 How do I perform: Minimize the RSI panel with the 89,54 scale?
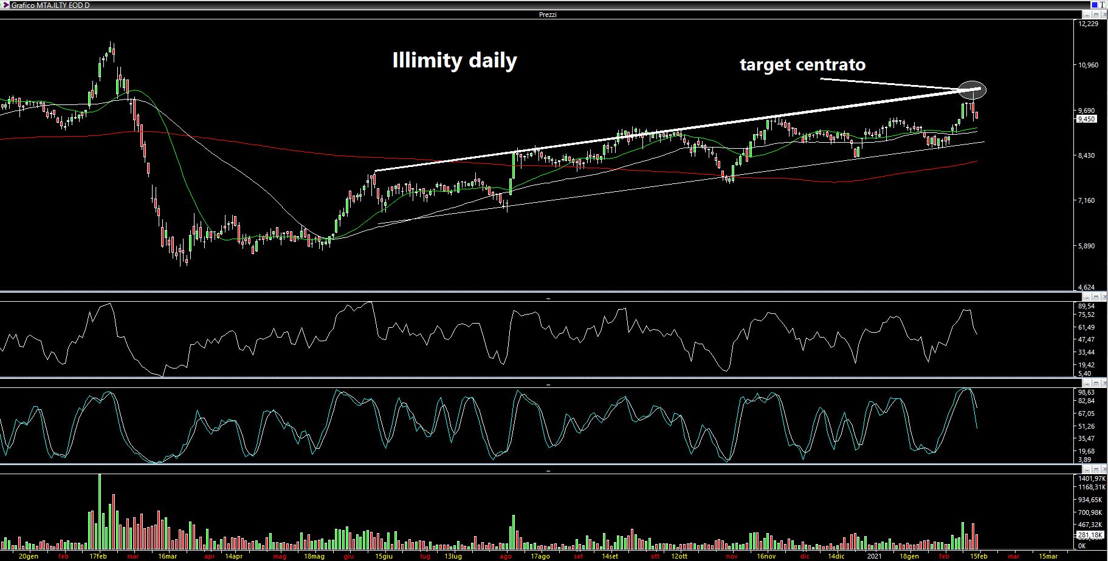pos(1087,297)
